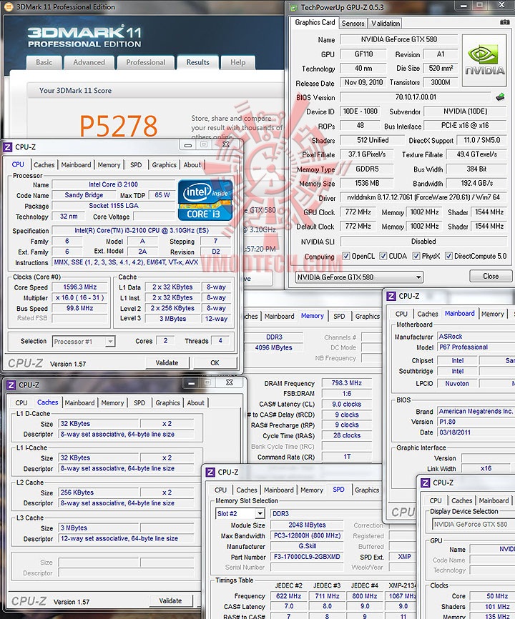This screenshot has height=619, width=515.
Task: Click the Command Rate value 1T
Action: point(347,456)
